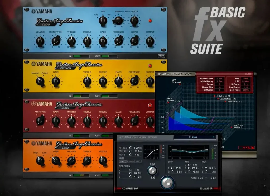Screen dimensions: 270x196
Task: Adjust the Side Chain F mini knob
Action: (131, 173)
